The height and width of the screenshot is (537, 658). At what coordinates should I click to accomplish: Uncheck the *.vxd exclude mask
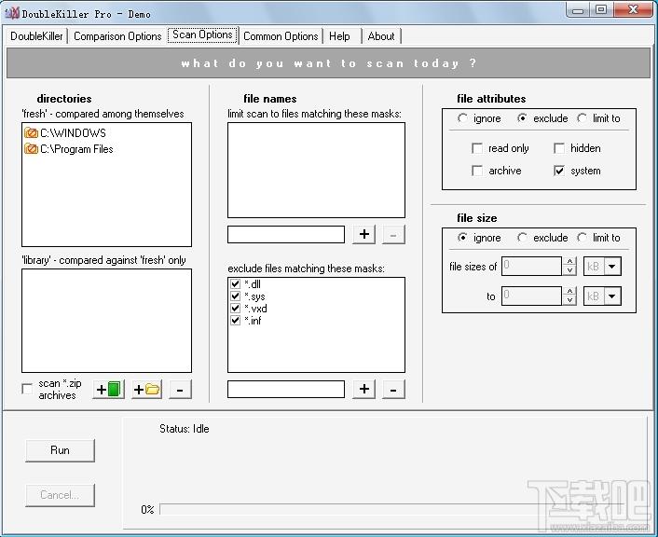236,309
